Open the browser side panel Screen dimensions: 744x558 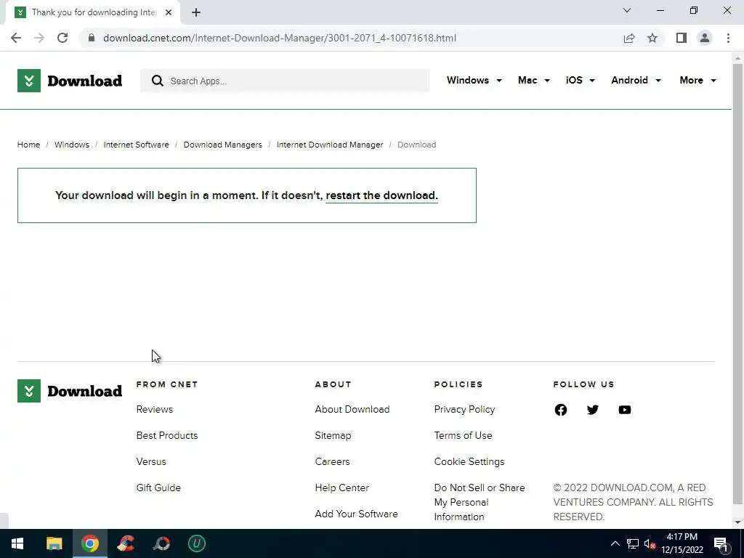click(x=682, y=38)
